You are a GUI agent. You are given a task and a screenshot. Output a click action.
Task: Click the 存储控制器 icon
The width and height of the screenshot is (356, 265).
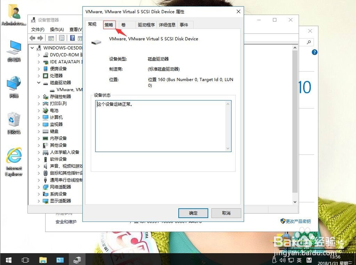(46, 97)
